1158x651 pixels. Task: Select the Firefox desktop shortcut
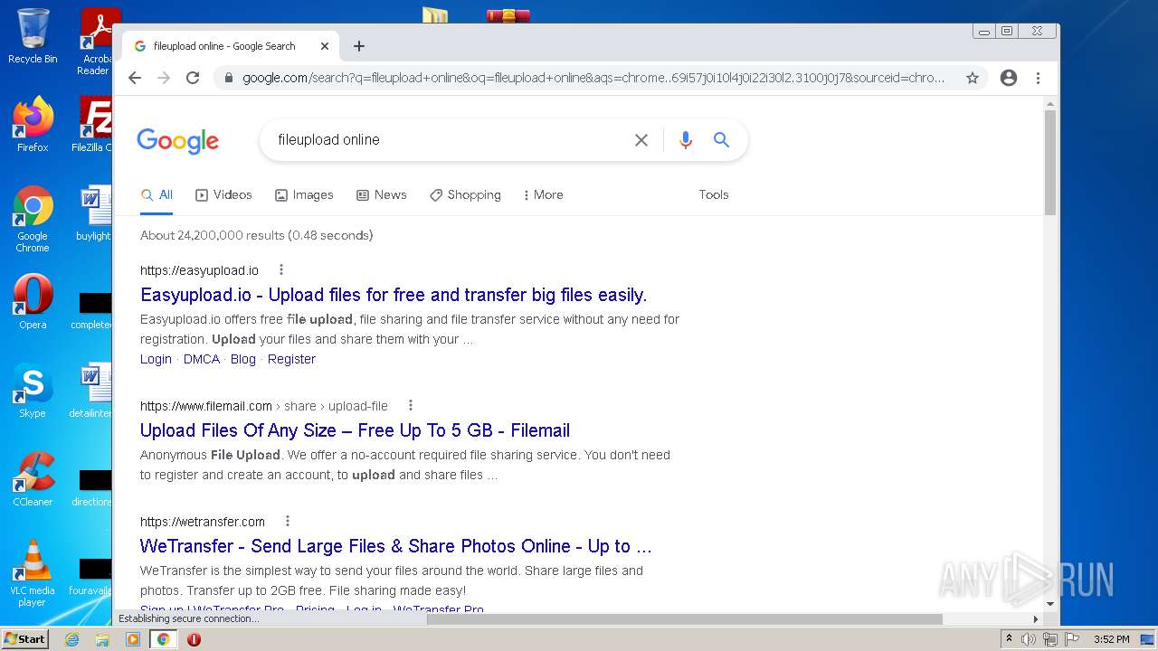pos(33,124)
